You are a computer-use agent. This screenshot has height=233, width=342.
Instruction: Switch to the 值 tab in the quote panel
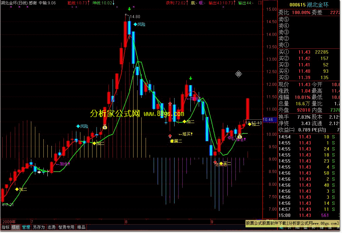330,228
